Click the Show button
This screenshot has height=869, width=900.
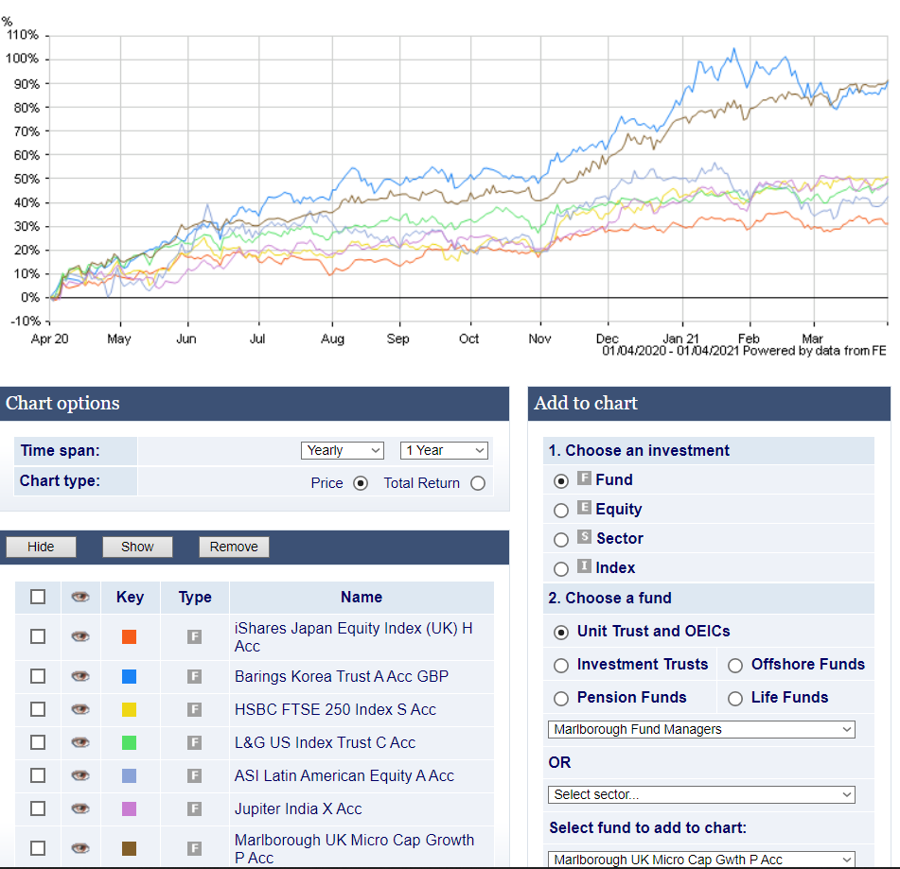(x=137, y=547)
